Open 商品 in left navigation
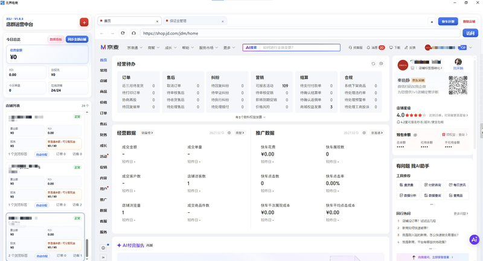This screenshot has height=261, width=483. [103, 92]
